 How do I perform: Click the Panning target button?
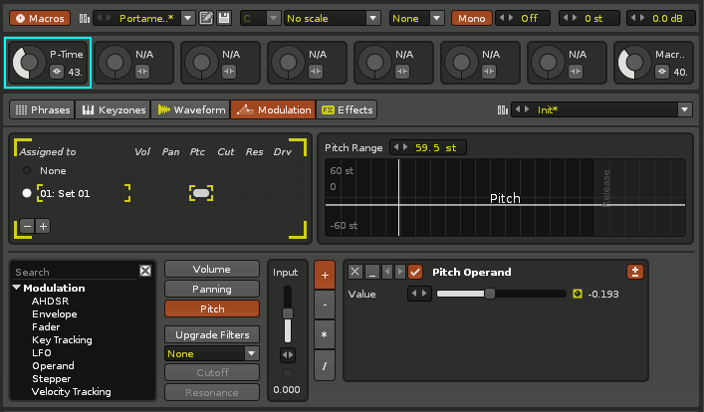tap(212, 289)
